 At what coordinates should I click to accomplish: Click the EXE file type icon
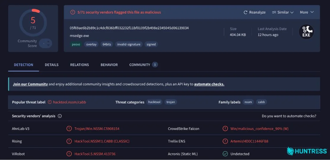[306, 32]
